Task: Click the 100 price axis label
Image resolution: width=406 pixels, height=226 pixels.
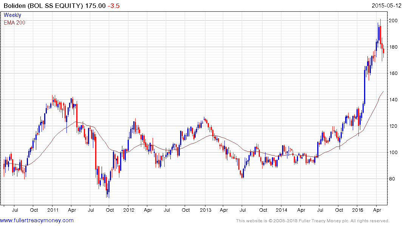Action: (393, 153)
